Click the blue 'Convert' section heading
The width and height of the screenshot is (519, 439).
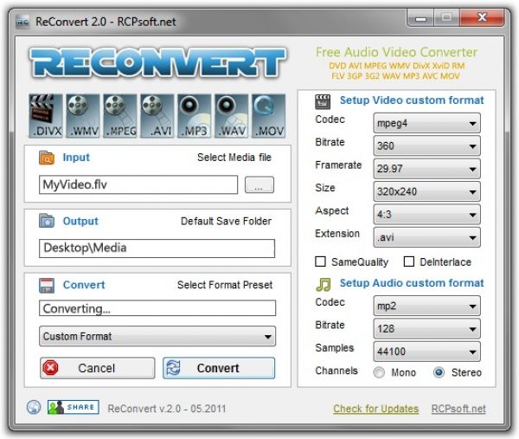pyautogui.click(x=84, y=285)
